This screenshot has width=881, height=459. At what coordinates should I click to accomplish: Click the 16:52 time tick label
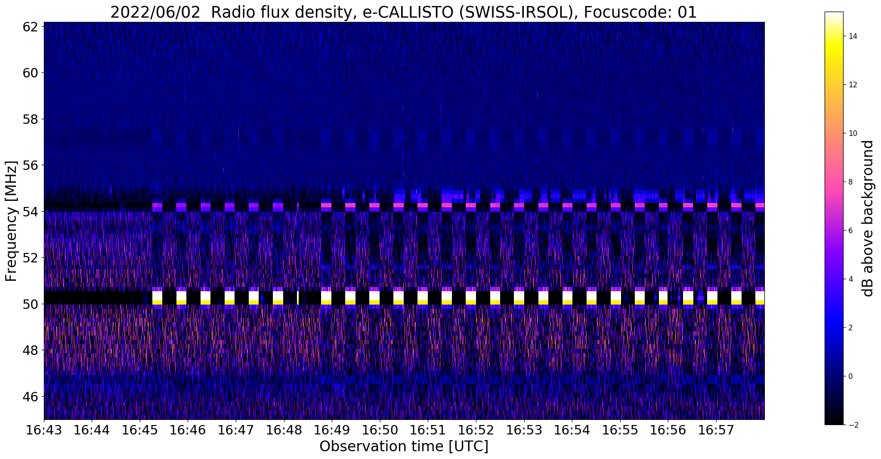tap(476, 430)
